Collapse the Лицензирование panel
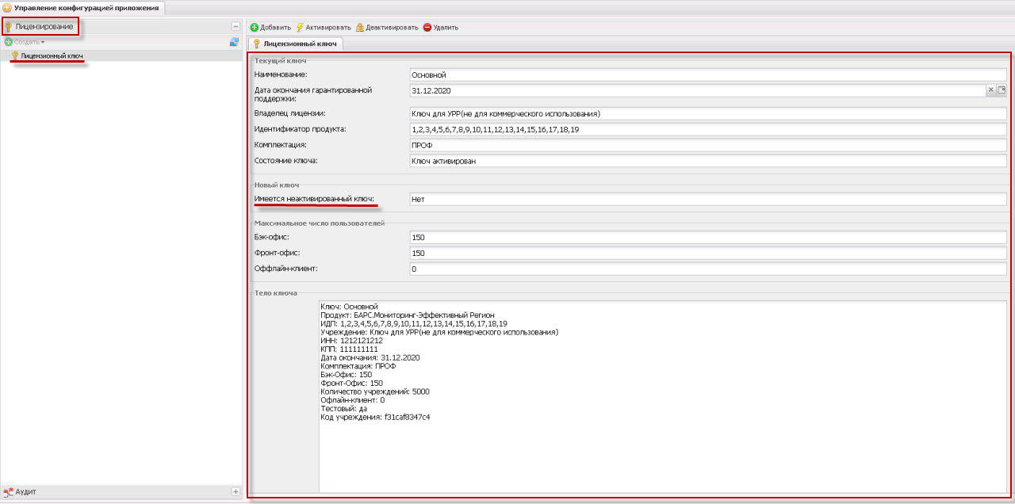Image resolution: width=1015 pixels, height=504 pixels. [235, 27]
